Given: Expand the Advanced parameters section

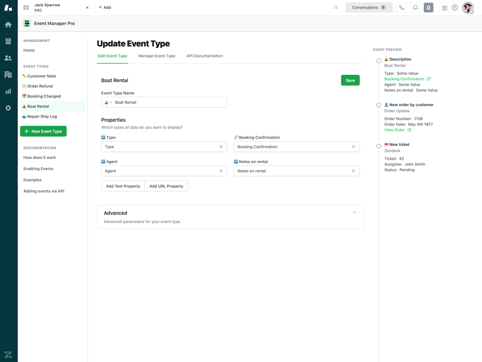Looking at the screenshot, I should (x=354, y=213).
